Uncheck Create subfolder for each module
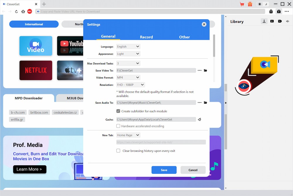The width and height of the screenshot is (293, 196). click(x=118, y=111)
